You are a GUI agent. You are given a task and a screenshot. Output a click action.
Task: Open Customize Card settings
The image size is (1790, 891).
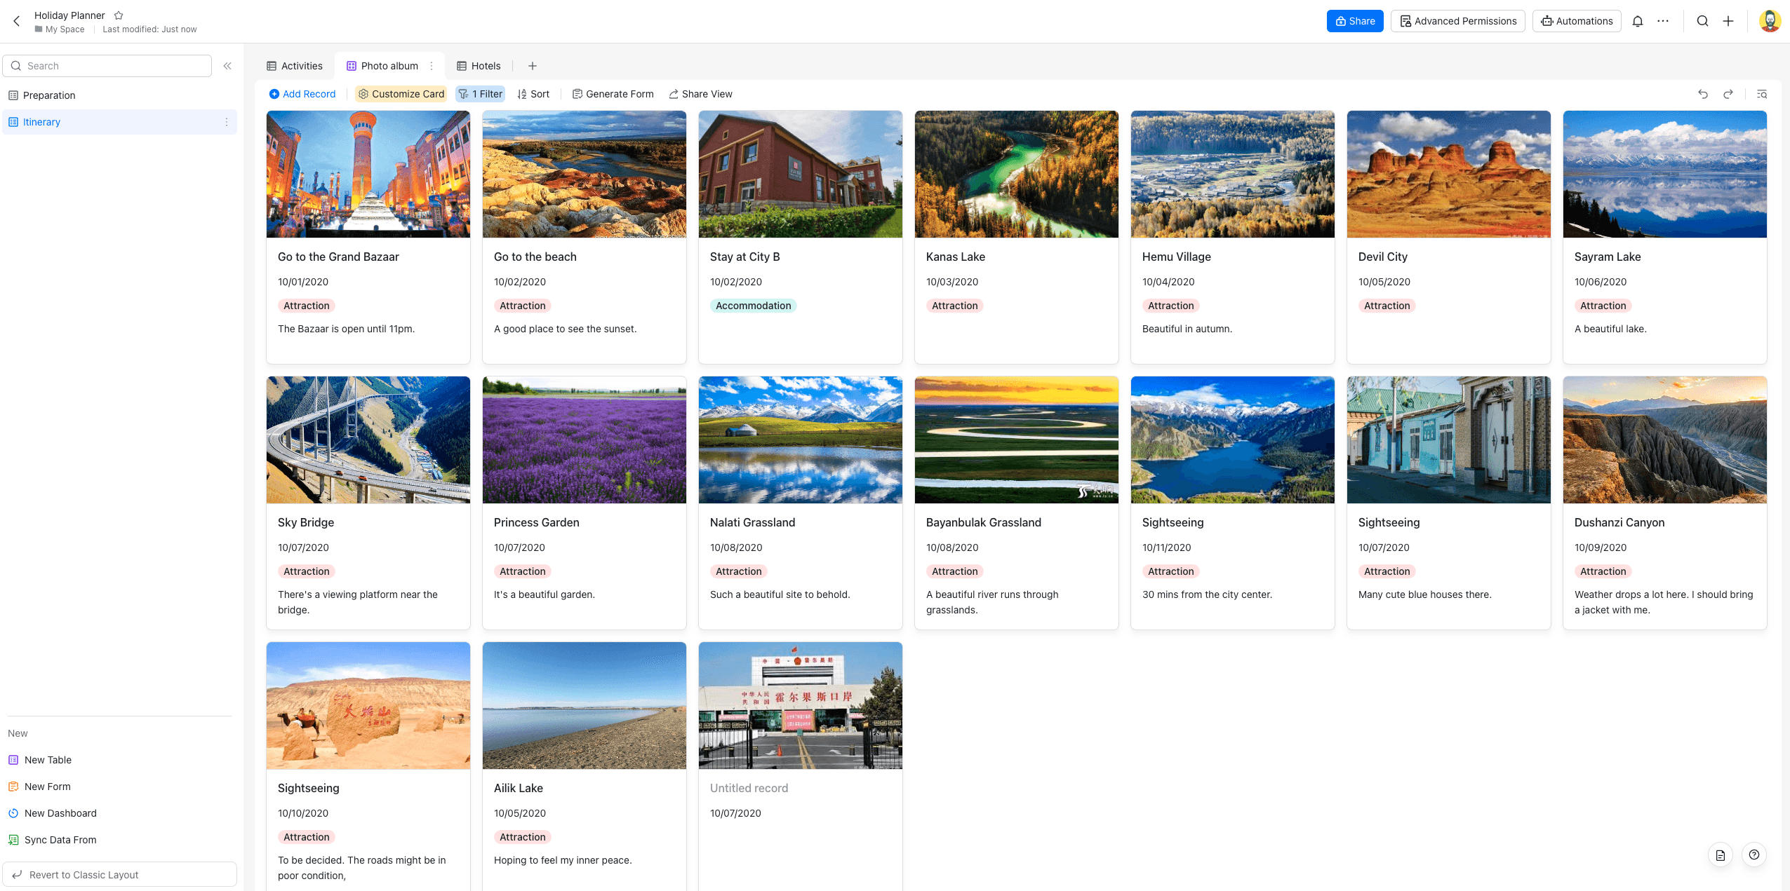tap(401, 94)
